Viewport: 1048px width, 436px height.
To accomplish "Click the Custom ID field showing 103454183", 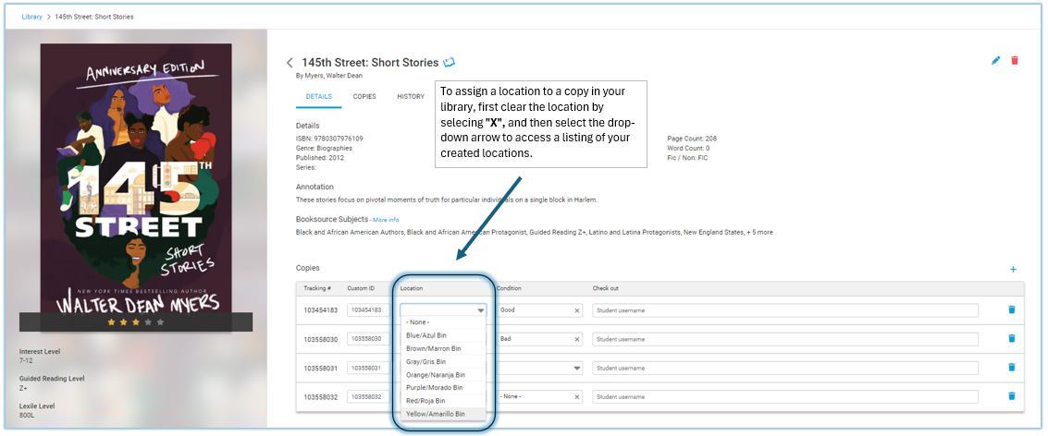I will coord(369,310).
